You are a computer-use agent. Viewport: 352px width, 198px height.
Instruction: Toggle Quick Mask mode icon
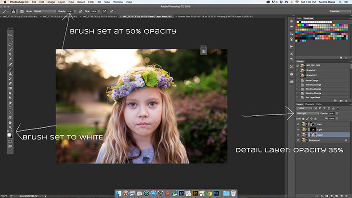(10, 141)
